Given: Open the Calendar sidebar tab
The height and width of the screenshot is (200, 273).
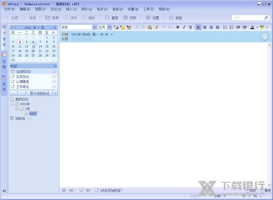Looking at the screenshot, I should coord(4,84).
